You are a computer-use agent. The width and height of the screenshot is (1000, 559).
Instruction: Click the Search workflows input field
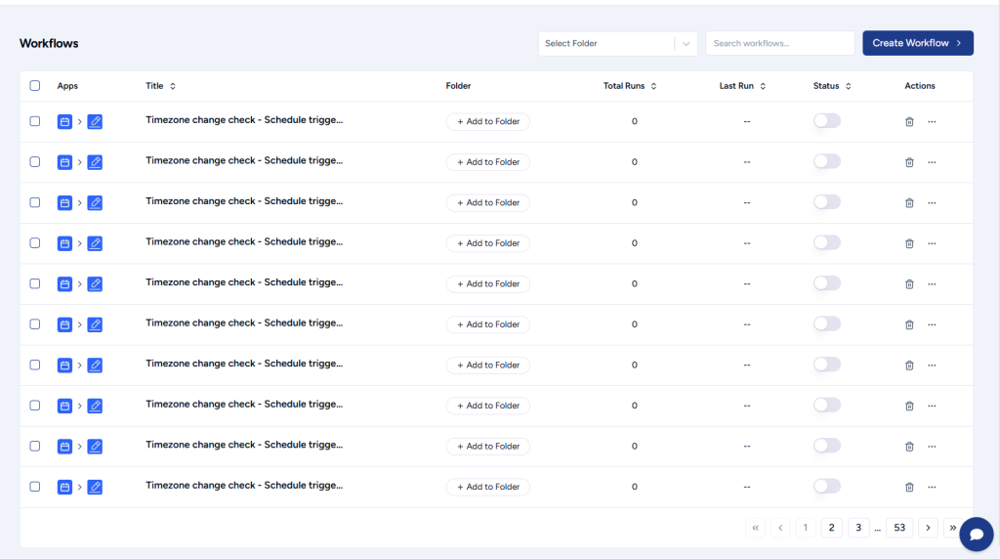pos(779,43)
